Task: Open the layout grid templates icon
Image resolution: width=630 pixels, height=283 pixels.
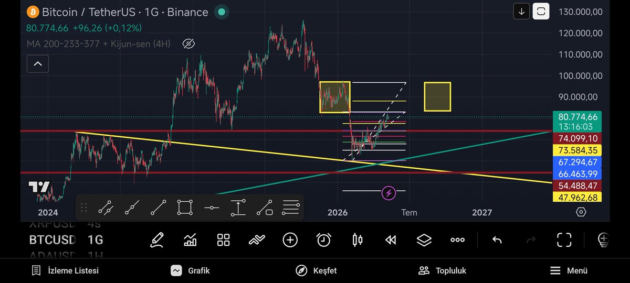Action: [x=224, y=240]
